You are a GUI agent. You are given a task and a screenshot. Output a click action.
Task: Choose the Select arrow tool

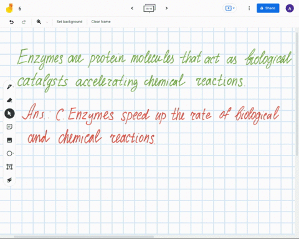tap(9, 113)
